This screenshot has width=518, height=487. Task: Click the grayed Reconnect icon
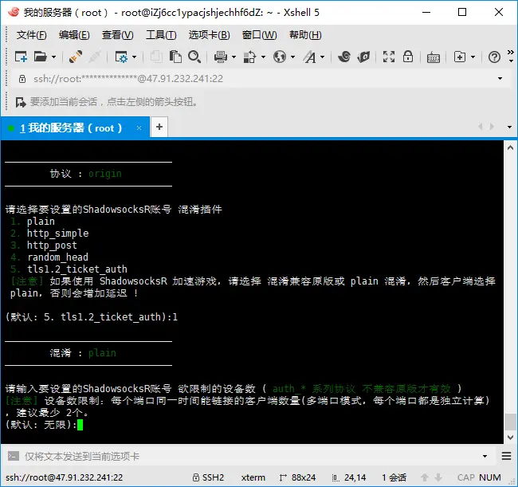[x=95, y=57]
